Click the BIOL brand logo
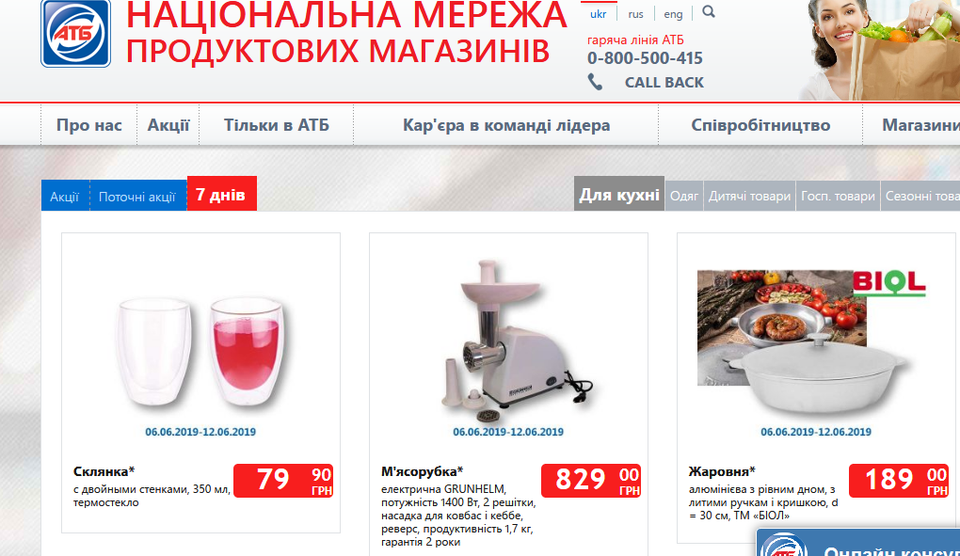Viewport: 960px width, 556px height. (x=889, y=283)
